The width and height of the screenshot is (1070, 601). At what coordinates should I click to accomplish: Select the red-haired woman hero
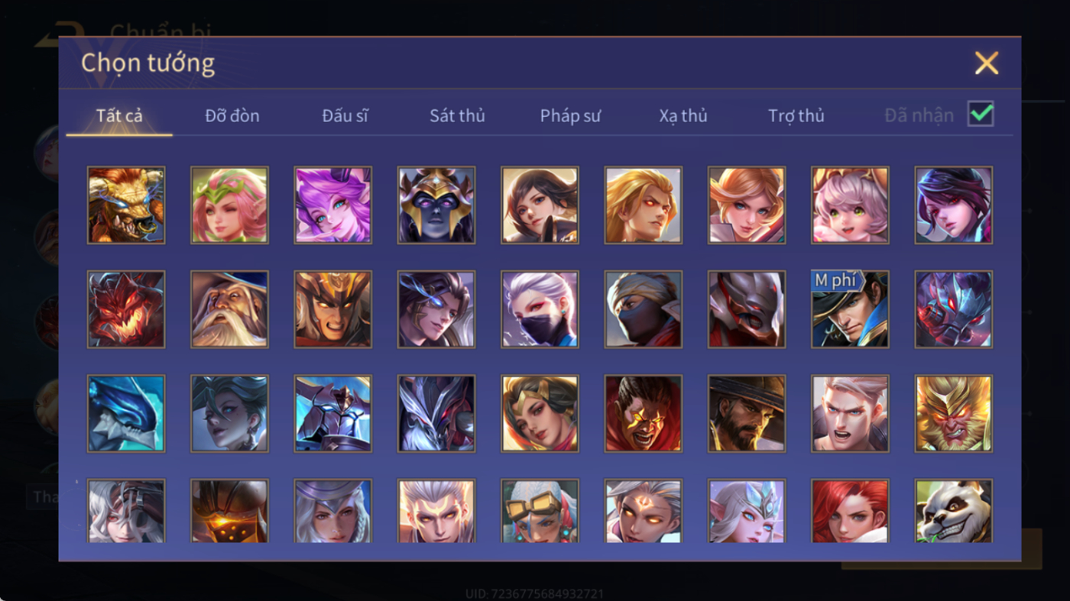click(850, 510)
